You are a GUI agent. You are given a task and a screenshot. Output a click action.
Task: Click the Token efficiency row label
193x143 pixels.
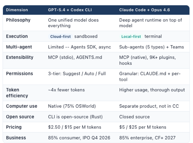tap(17, 93)
